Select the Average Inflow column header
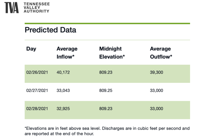The width and height of the screenshot is (215, 137). pyautogui.click(x=67, y=53)
